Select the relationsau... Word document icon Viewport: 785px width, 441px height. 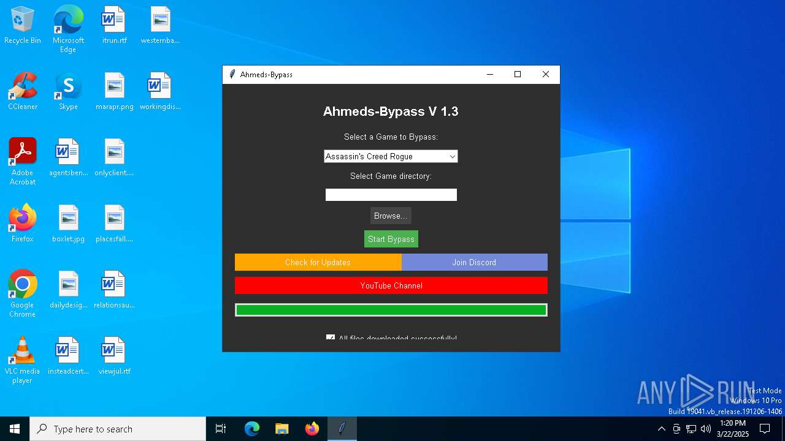114,290
